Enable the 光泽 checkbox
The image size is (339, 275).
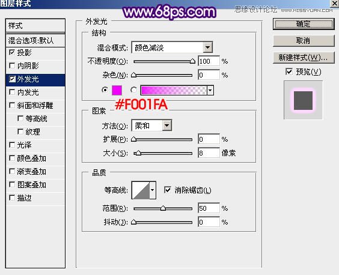click(12, 145)
